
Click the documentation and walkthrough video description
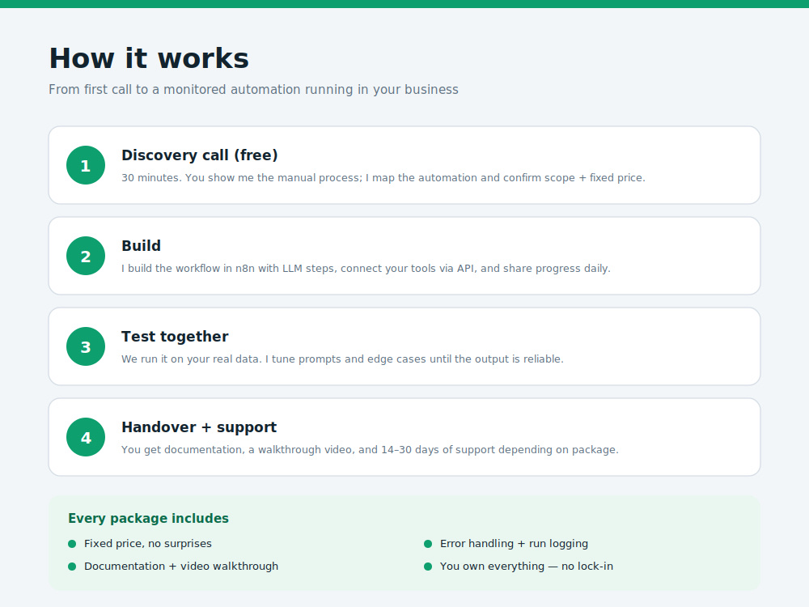tap(370, 450)
